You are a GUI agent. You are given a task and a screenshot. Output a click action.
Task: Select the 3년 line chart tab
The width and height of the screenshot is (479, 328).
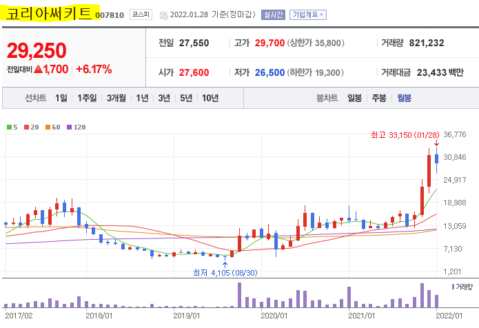click(x=164, y=98)
